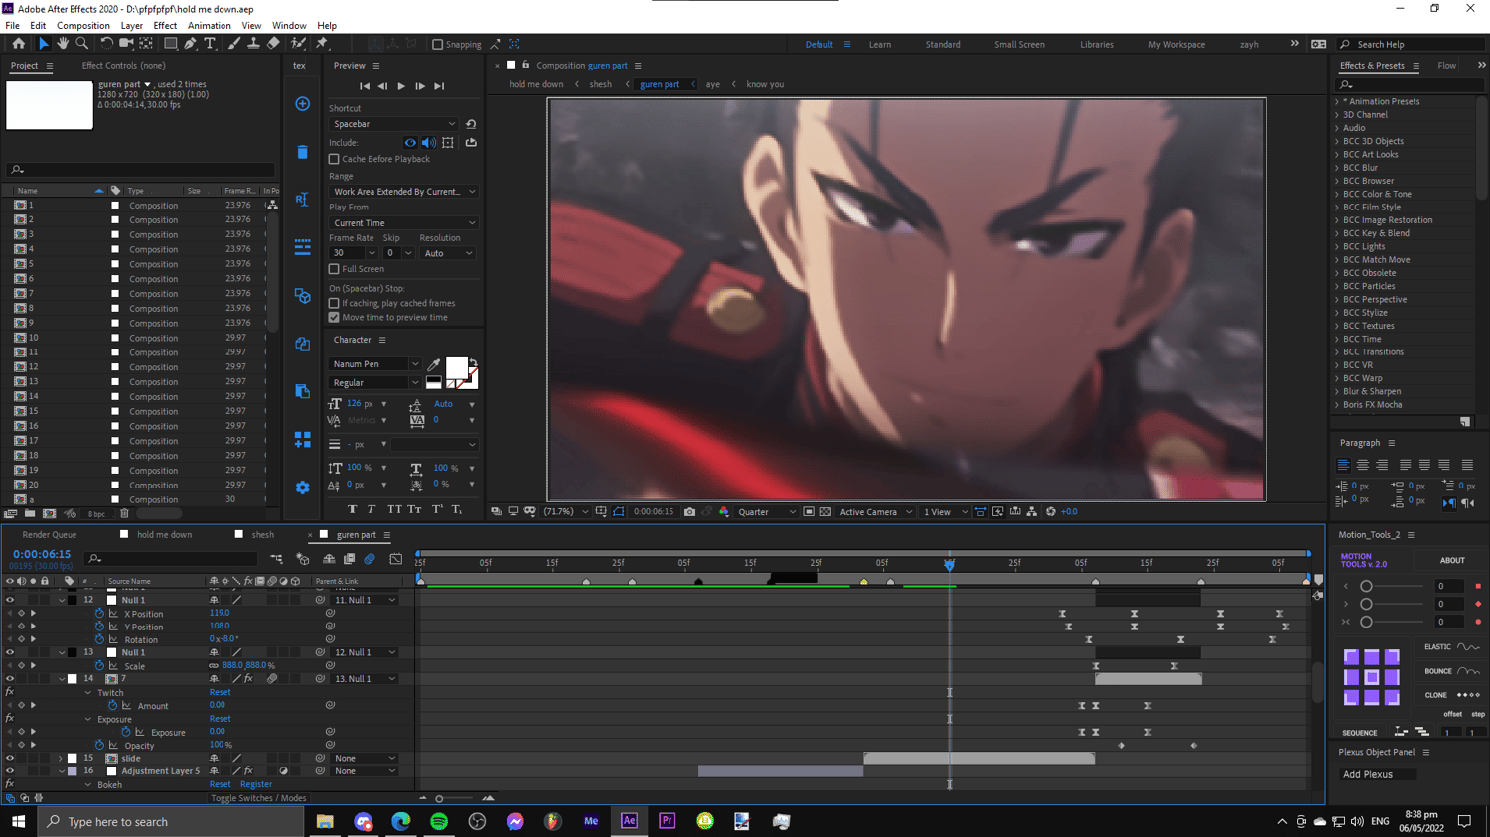Open Premiere Pro from the taskbar
1490x837 pixels.
[667, 821]
